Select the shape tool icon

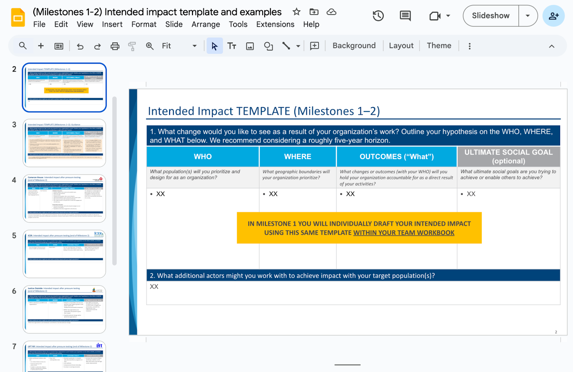coord(268,46)
